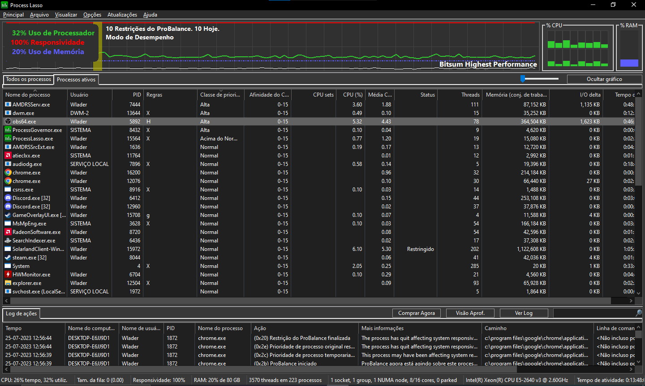Sort by CPU sets column header

pos(314,95)
